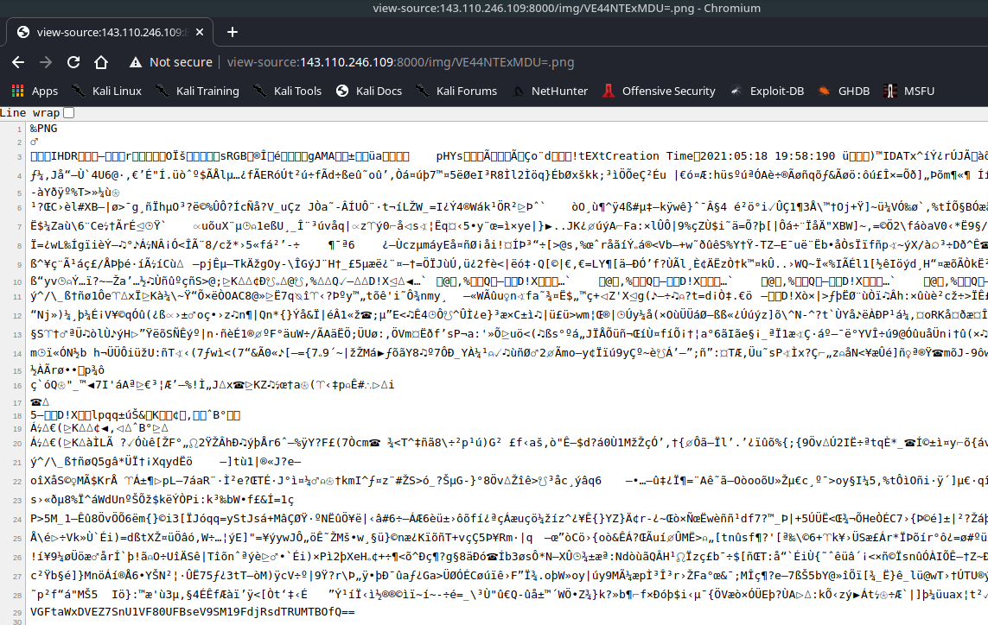Select the view-source:143.110.246.109 tab

click(x=108, y=33)
